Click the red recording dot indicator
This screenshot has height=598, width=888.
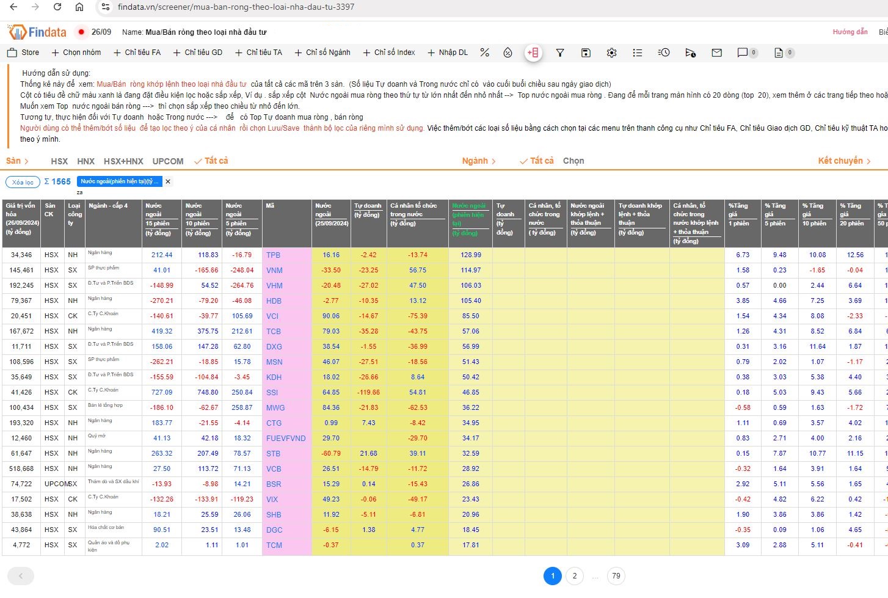[81, 32]
